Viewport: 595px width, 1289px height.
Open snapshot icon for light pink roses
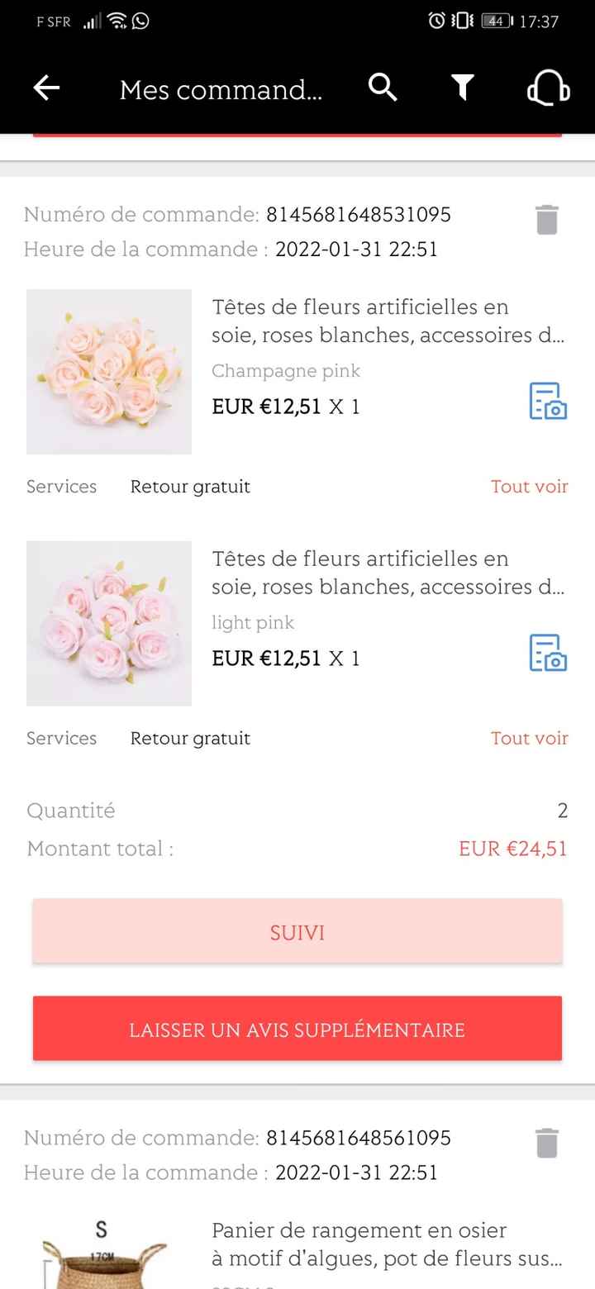[548, 653]
